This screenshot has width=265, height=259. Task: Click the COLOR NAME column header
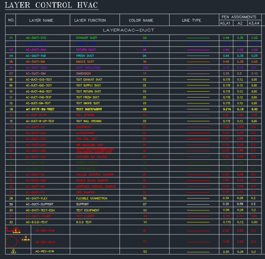(141, 20)
